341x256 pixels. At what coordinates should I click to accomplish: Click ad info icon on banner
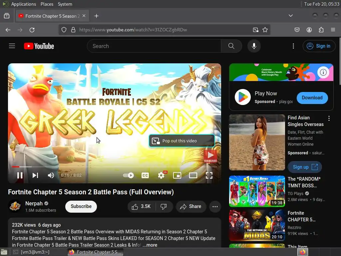(x=323, y=72)
